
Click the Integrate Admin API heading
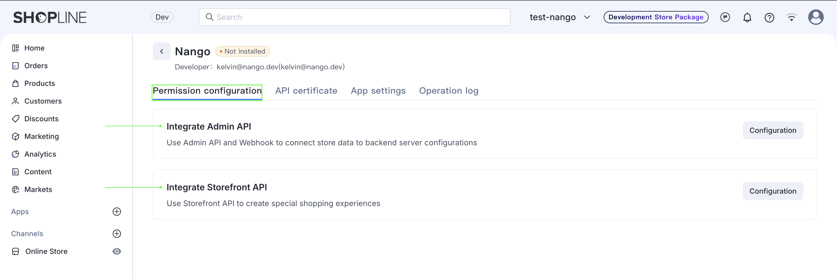[209, 127]
